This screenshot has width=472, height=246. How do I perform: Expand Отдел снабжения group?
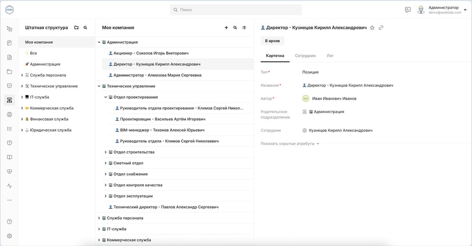105,174
